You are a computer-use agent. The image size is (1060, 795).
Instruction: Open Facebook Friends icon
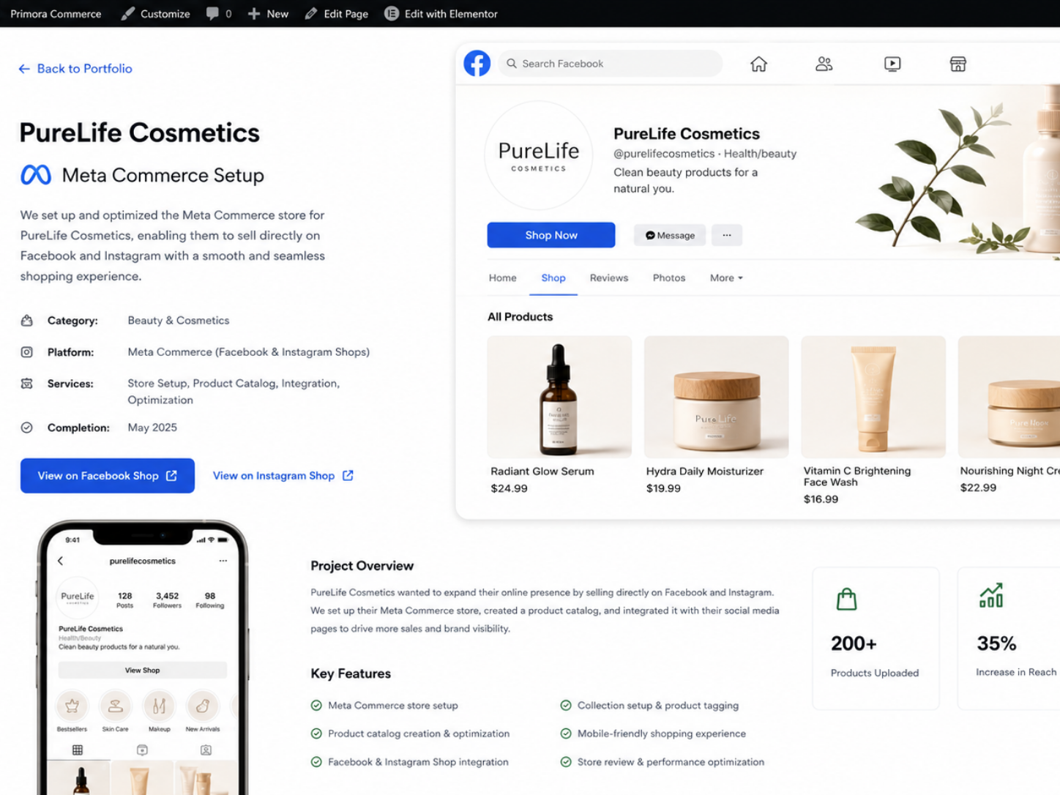[824, 64]
